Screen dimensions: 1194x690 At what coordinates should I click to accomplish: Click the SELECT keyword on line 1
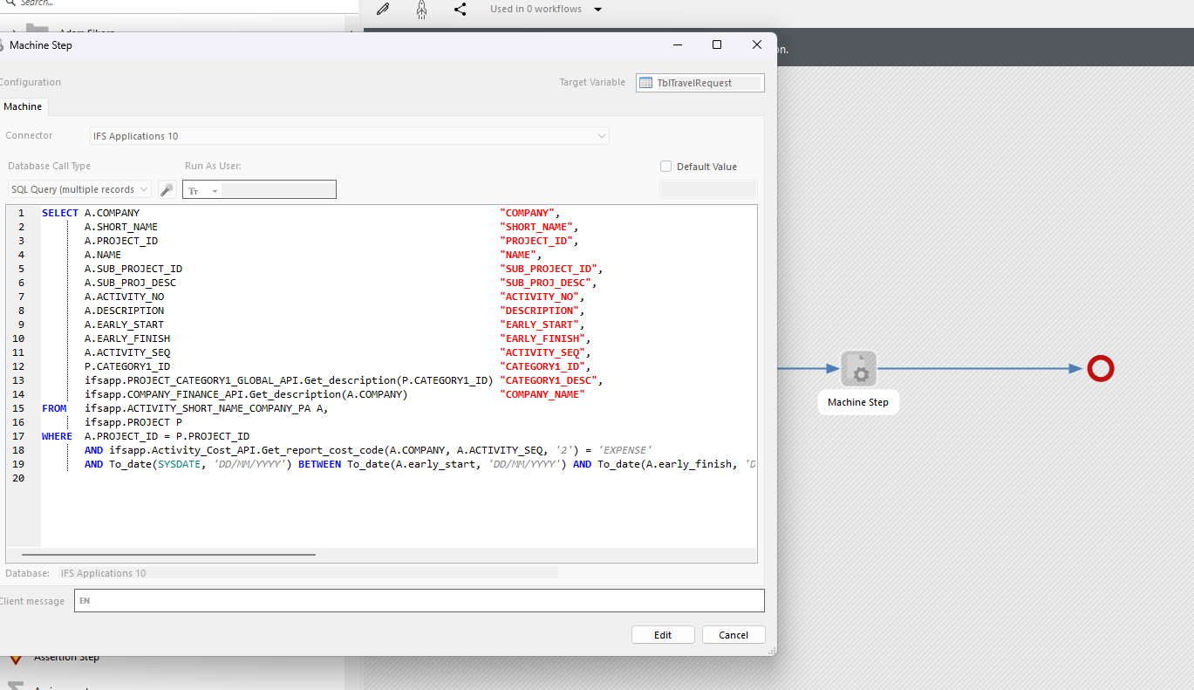(x=60, y=213)
